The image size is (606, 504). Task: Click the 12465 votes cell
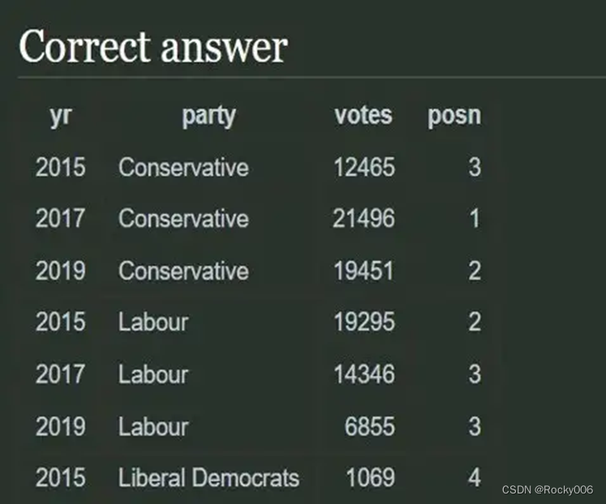point(364,167)
